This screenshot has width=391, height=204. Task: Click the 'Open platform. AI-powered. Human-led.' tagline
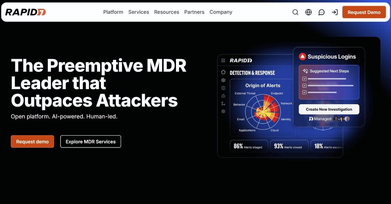tap(64, 116)
